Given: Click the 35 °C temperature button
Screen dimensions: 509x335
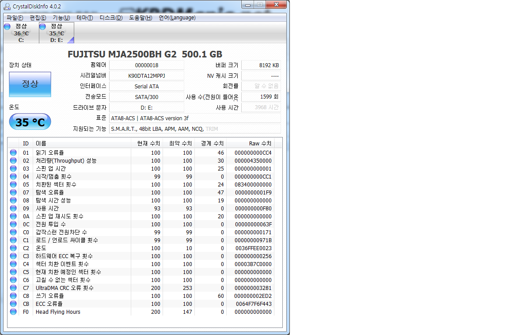Looking at the screenshot, I should (x=30, y=122).
